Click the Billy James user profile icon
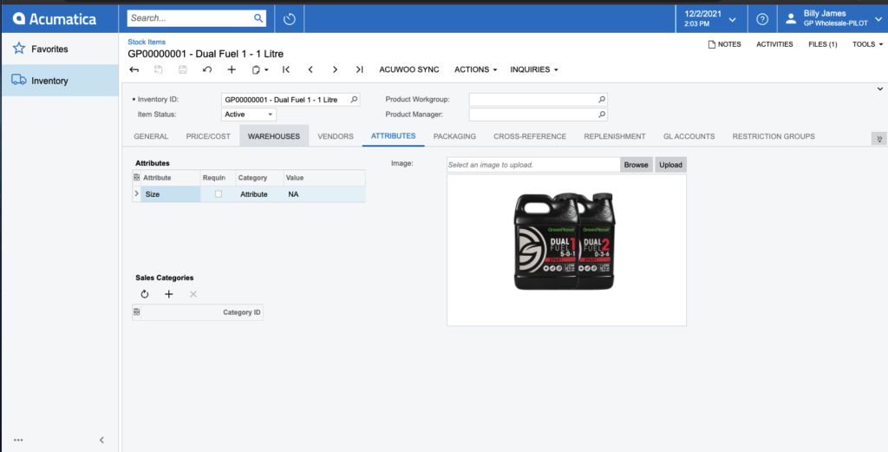The image size is (888, 452). (791, 19)
